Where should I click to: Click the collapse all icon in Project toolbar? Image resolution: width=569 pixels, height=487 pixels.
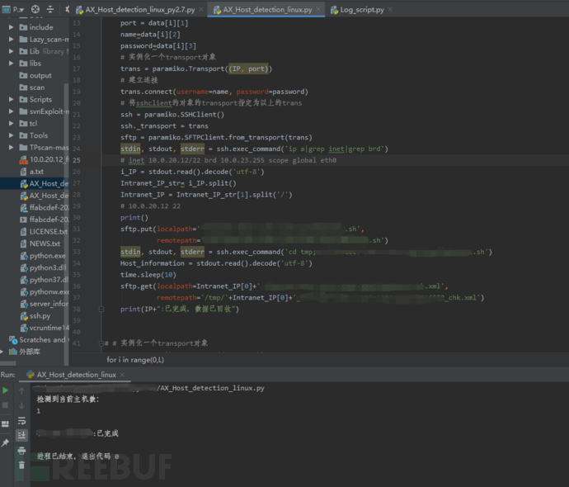[48, 10]
